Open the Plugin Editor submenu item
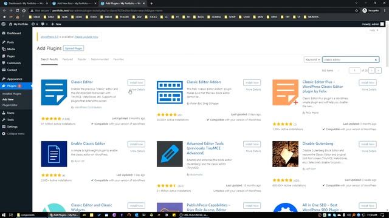 click(x=10, y=105)
